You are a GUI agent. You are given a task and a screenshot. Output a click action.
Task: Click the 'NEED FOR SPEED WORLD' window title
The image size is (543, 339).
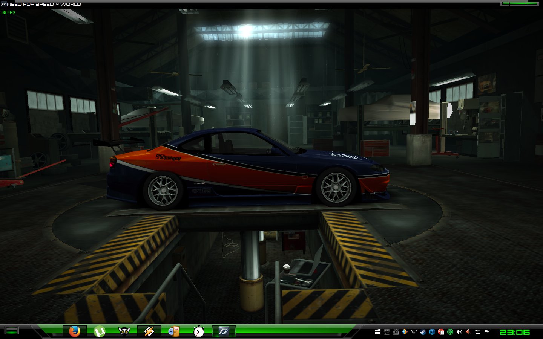coord(44,4)
